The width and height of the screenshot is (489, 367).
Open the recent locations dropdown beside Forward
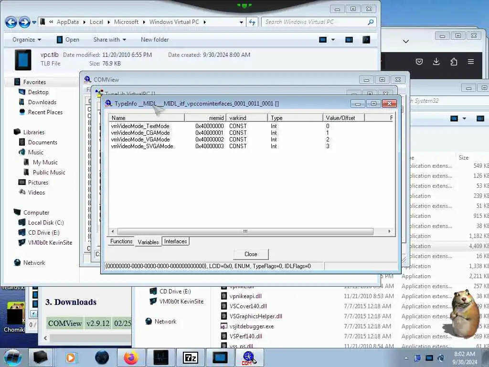(x=34, y=22)
